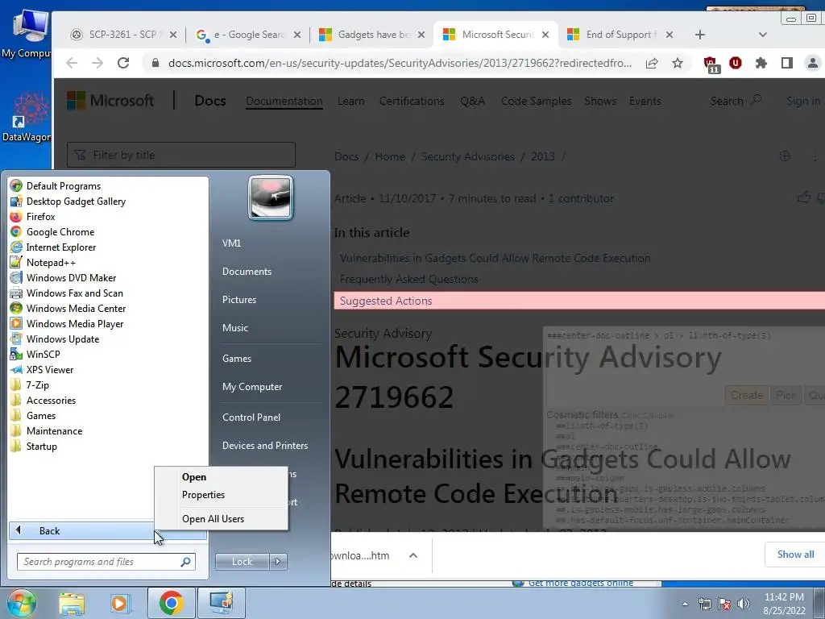825x619 pixels.
Task: Open Documents from the Start menu
Action: pos(247,271)
